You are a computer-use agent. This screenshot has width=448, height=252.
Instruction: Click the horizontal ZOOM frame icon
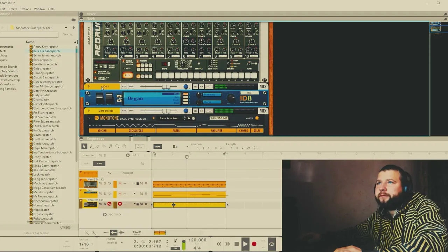click(137, 232)
